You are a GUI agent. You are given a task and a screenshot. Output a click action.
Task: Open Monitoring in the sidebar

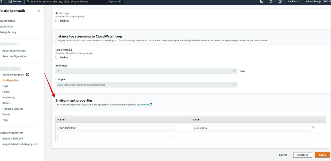(9, 97)
